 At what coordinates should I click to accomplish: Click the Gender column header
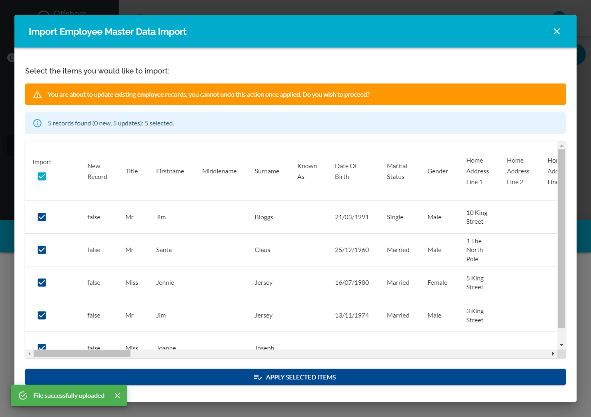click(438, 171)
